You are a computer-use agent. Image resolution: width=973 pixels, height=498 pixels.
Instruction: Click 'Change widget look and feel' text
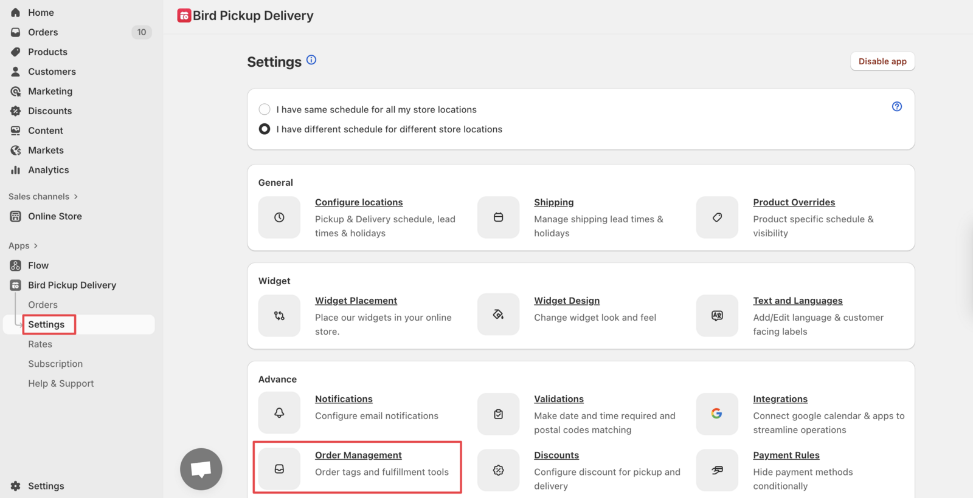pos(595,318)
